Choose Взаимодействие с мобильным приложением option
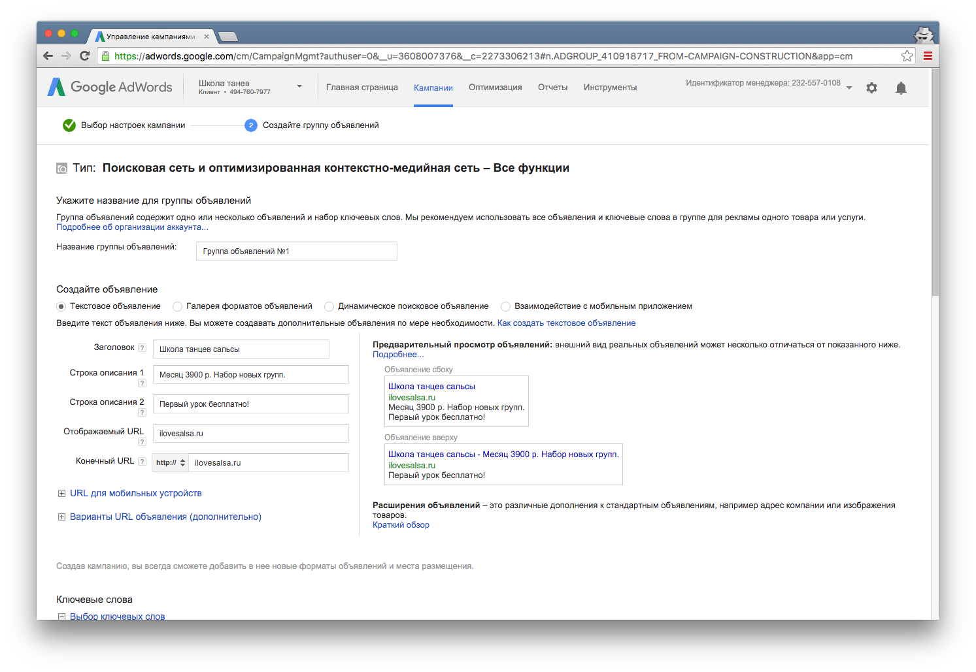Viewport: 976px width, 672px height. [x=505, y=306]
